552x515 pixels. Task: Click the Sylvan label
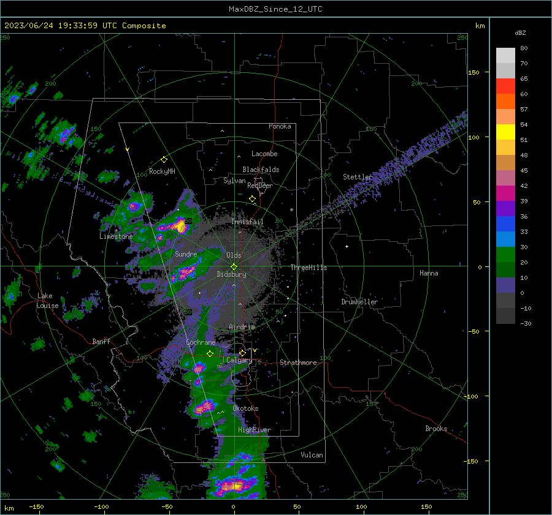[x=234, y=181]
